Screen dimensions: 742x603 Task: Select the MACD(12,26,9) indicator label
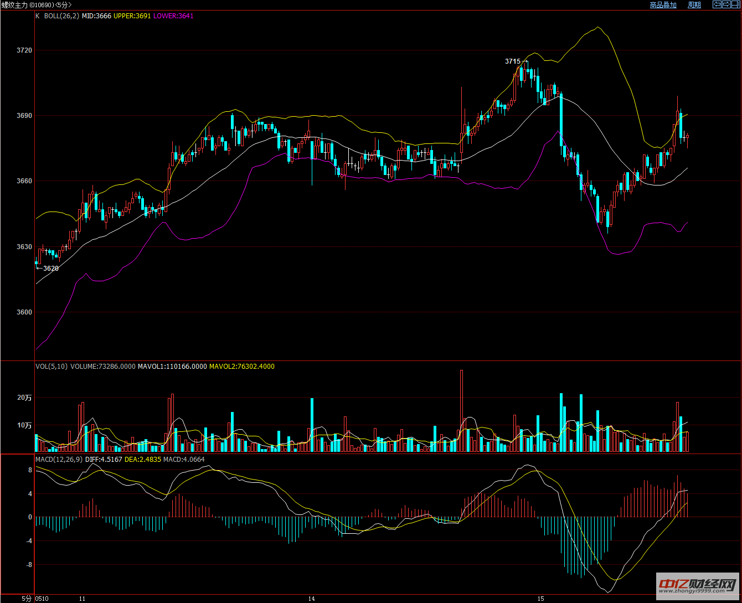(59, 460)
